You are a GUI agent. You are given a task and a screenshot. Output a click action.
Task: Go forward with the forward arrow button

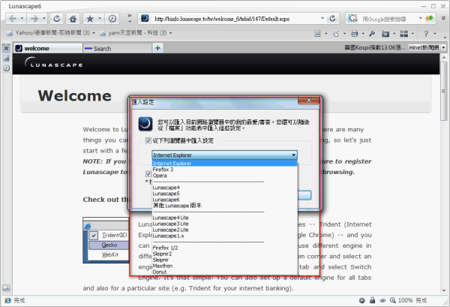click(34, 19)
